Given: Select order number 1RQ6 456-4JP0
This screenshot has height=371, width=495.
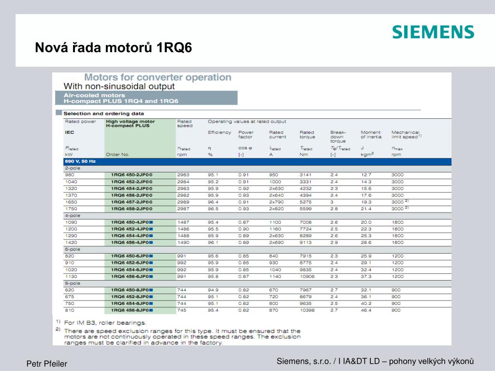Looking at the screenshot, I should pyautogui.click(x=132, y=243).
